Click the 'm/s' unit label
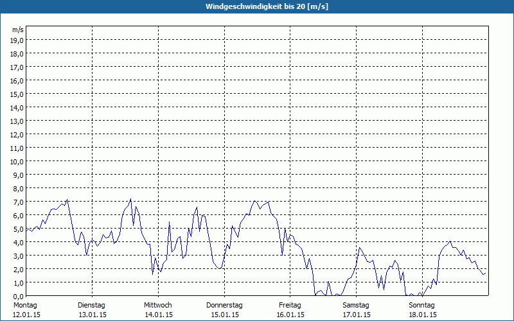514x321 pixels. (x=18, y=30)
